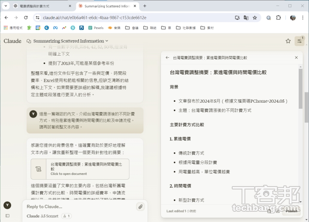Click the 1. 累進電價 heading
The image size is (309, 222).
coord(180,139)
